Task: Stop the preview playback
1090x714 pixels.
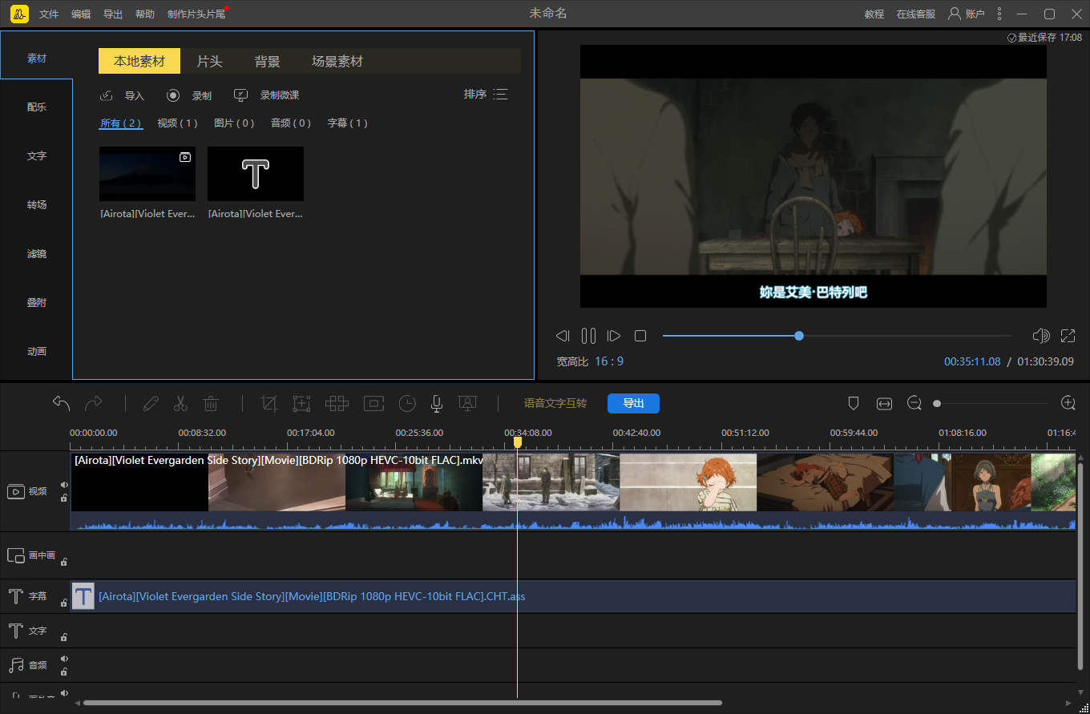Action: (640, 336)
